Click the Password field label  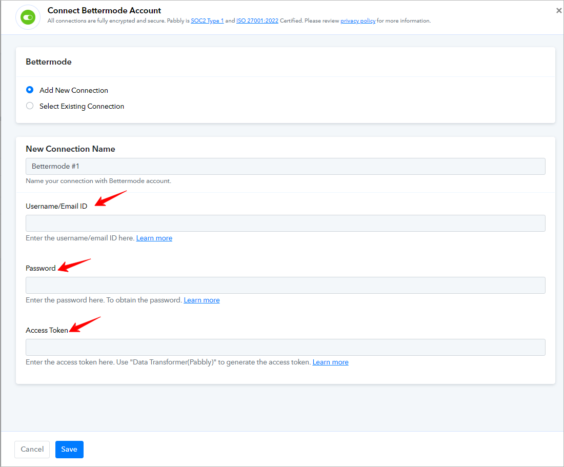point(41,268)
